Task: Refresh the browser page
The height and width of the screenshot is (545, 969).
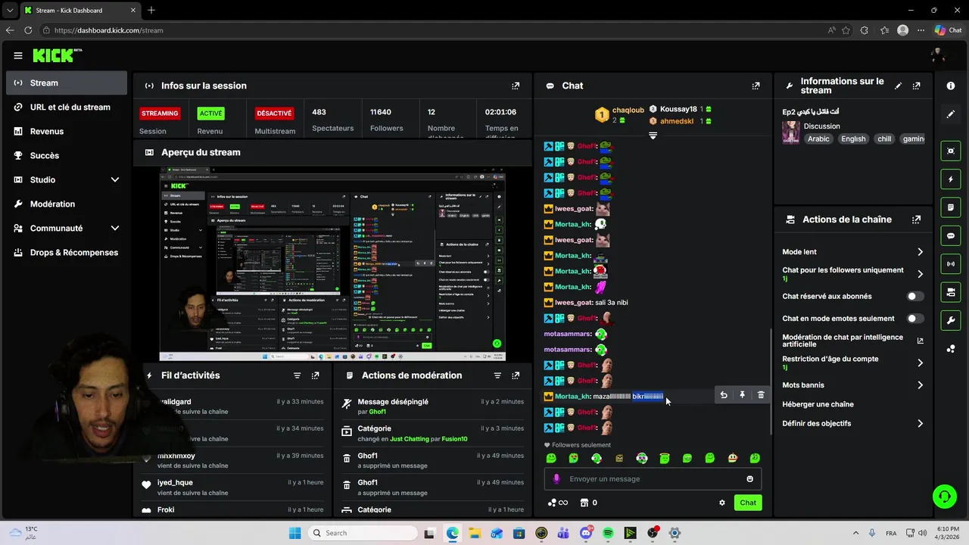Action: tap(28, 30)
